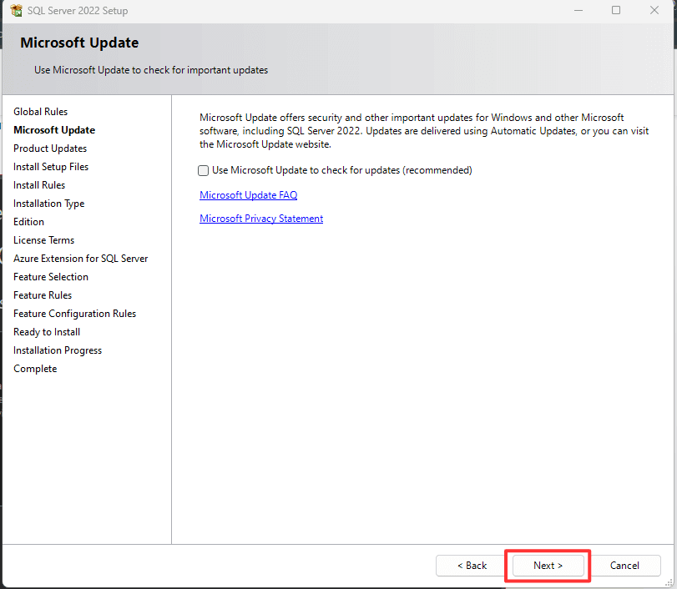
Task: Select Installation Progress step
Action: coord(58,350)
